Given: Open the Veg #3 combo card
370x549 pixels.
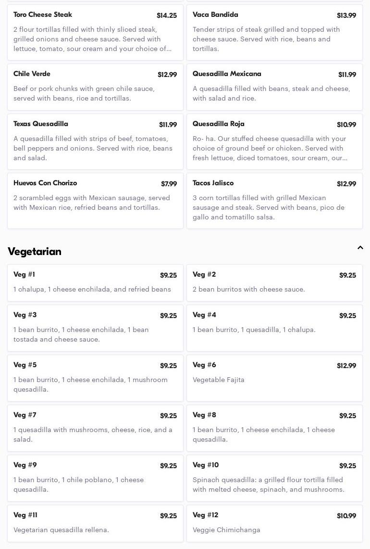Looking at the screenshot, I should (x=95, y=328).
